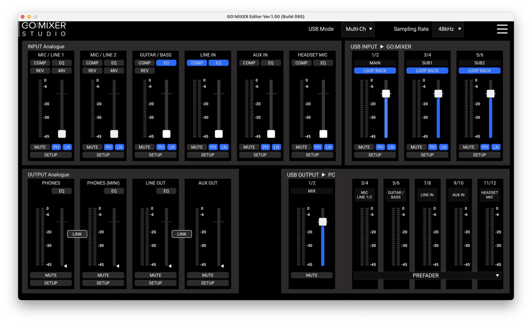This screenshot has height=324, width=532.
Task: Open the Sampling Rate 48kHz dropdown
Action: [x=448, y=29]
